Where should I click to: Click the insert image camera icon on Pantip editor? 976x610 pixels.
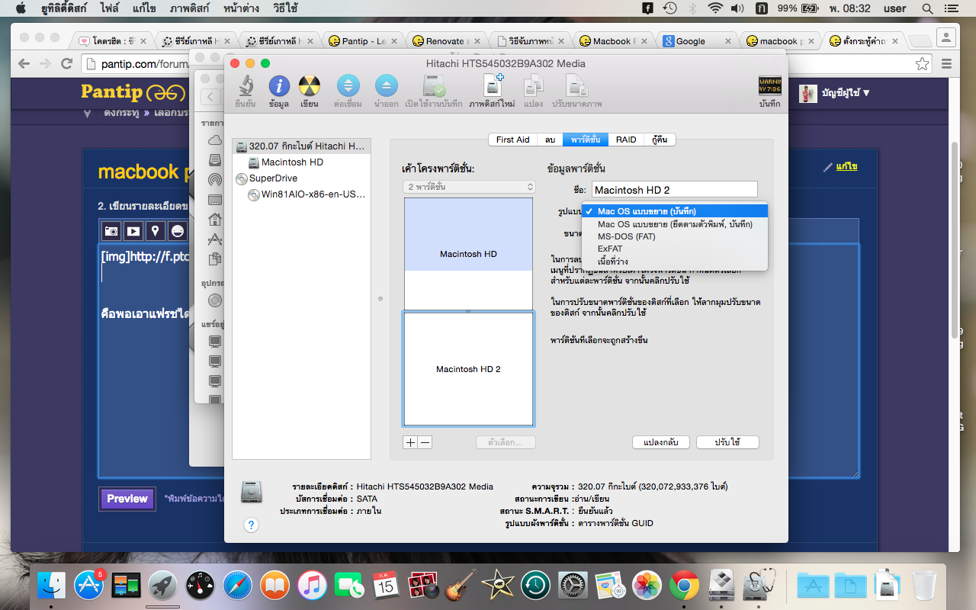(x=111, y=231)
